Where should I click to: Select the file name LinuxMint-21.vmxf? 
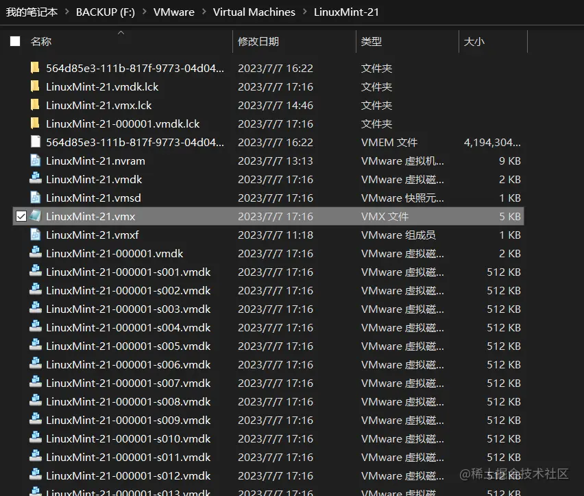[x=93, y=235]
